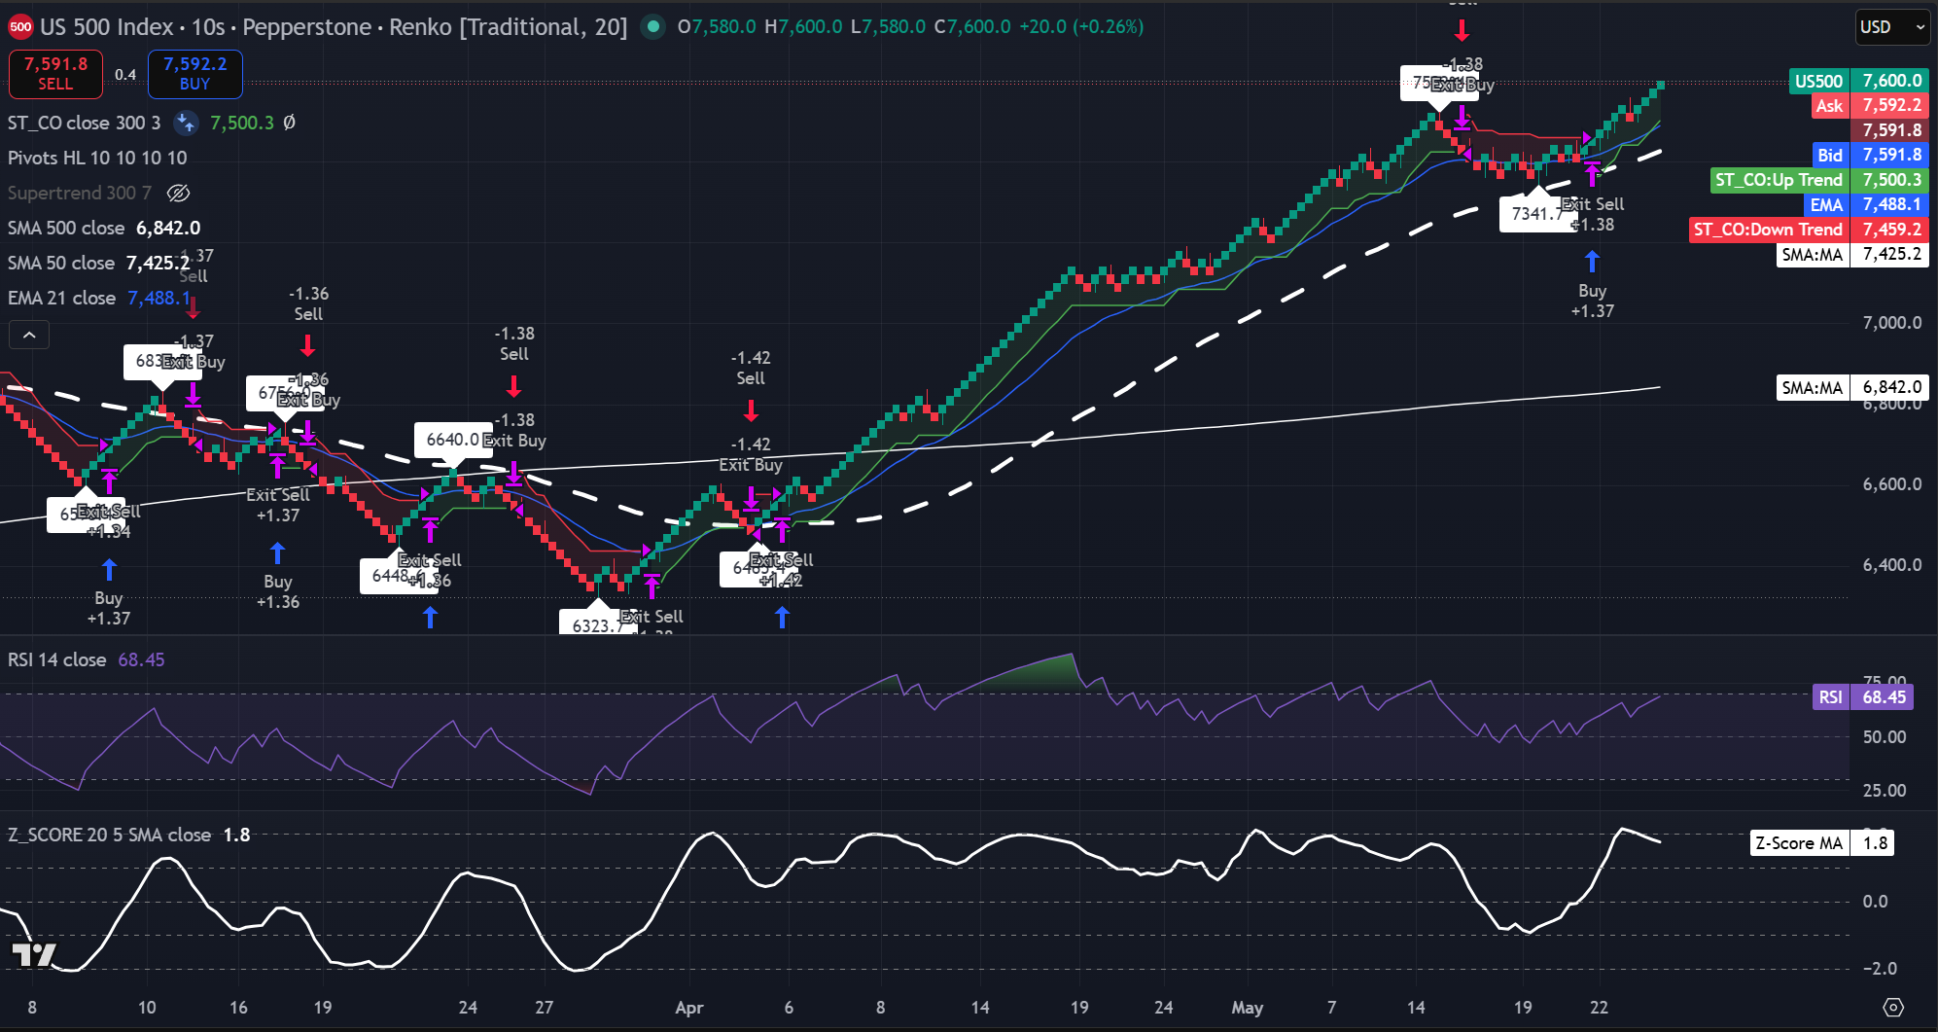
Task: Click the ST_CO:Up Trend price label
Action: tap(1818, 180)
